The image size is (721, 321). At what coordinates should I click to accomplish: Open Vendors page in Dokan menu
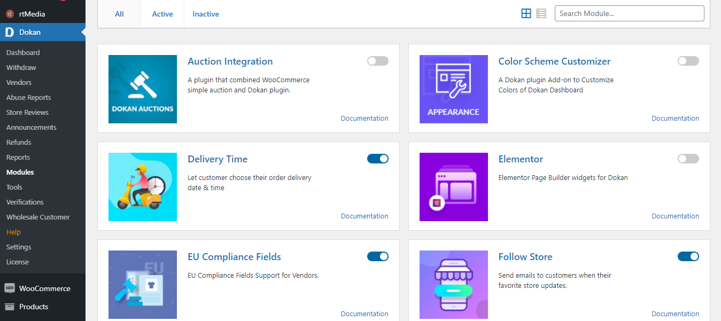pyautogui.click(x=19, y=82)
